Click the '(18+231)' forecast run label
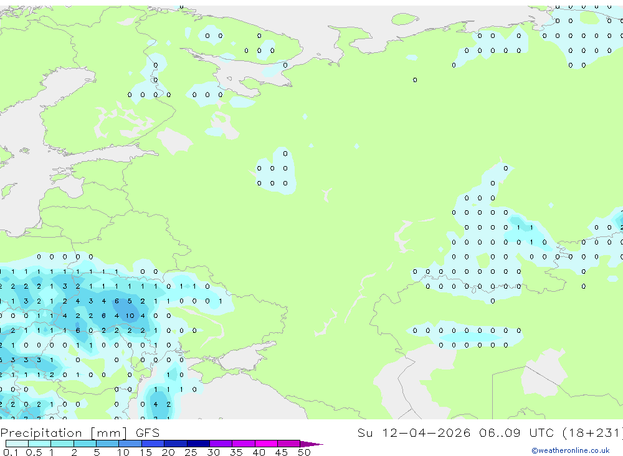 593,432
